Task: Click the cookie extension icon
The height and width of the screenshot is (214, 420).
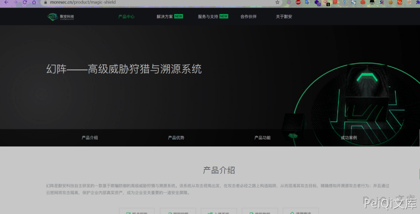Action: pyautogui.click(x=390, y=2)
